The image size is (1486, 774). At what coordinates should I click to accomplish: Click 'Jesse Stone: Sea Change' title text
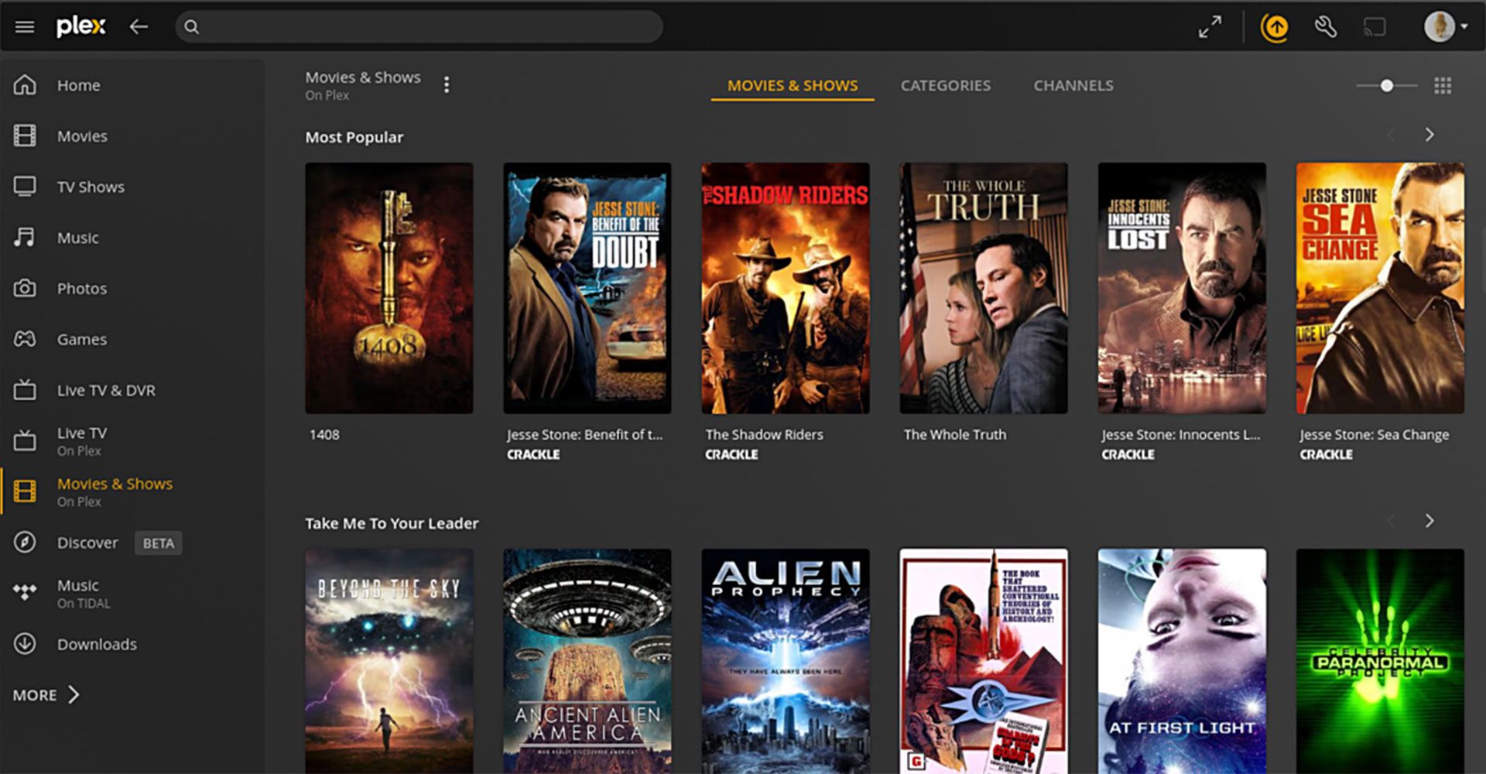coord(1374,435)
